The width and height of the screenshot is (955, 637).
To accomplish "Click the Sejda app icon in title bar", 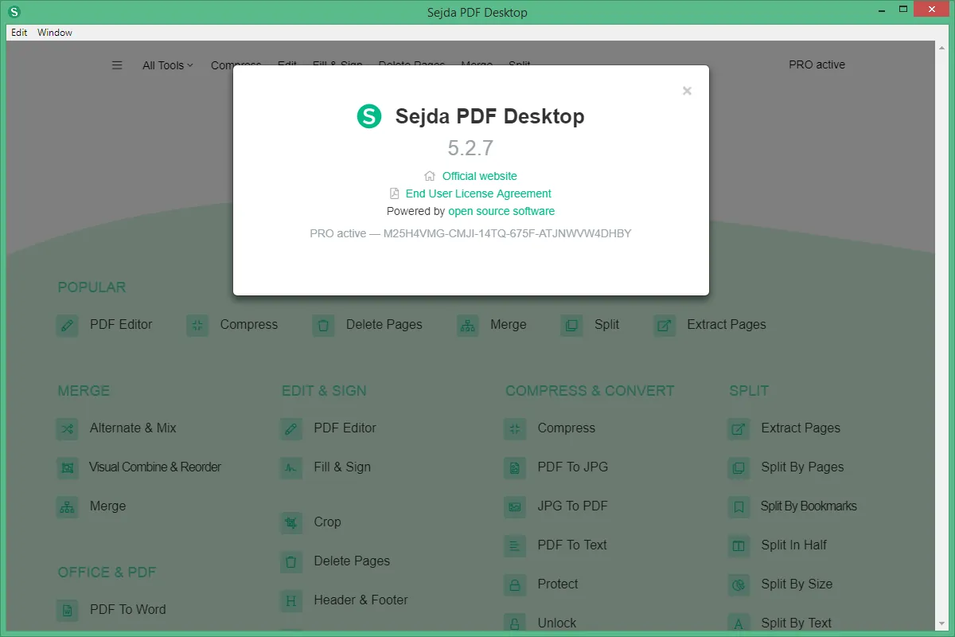I will [x=14, y=12].
